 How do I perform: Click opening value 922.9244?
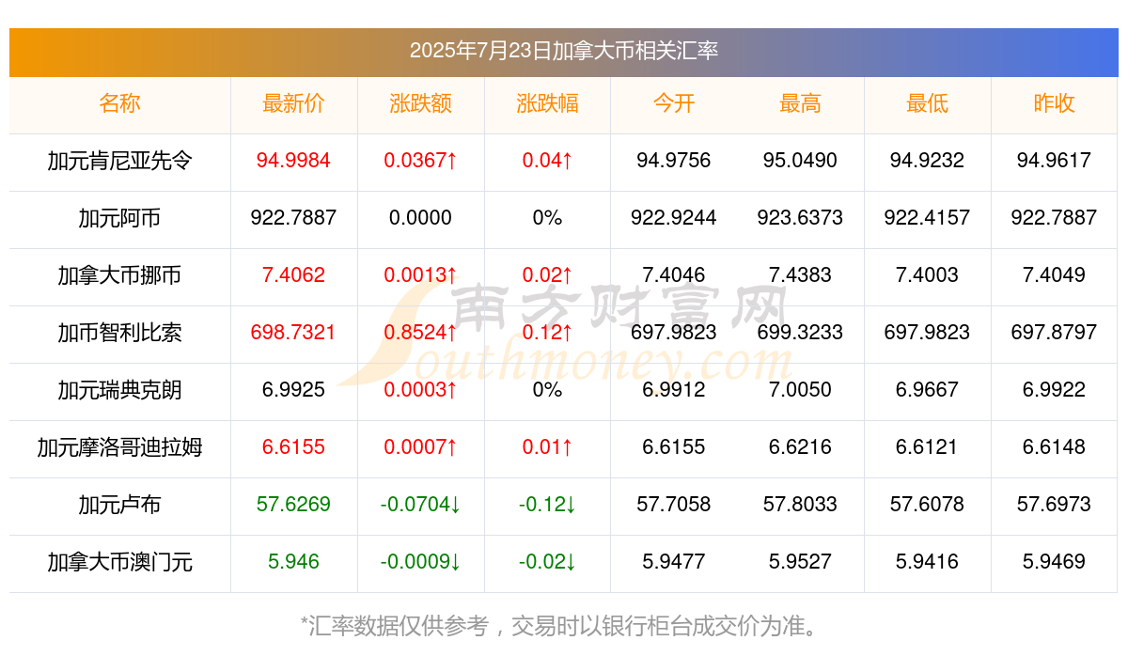pos(674,218)
